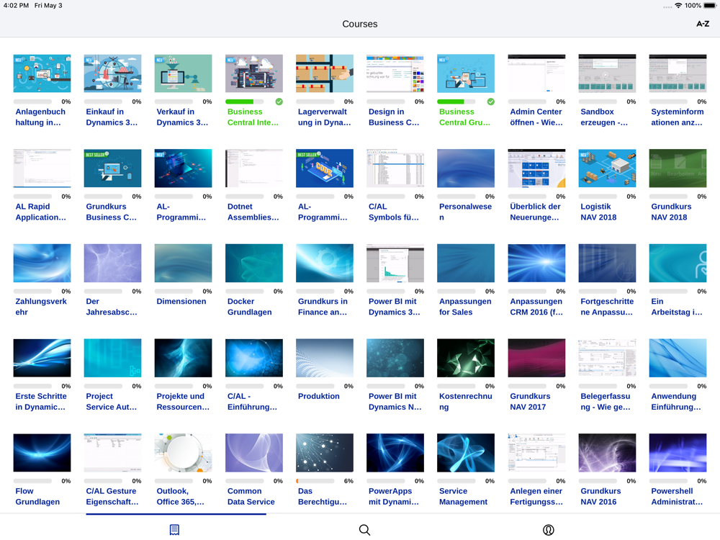This screenshot has height=540, width=720.
Task: Tap green checkmark on Business Central Inte… course
Action: coord(279,102)
